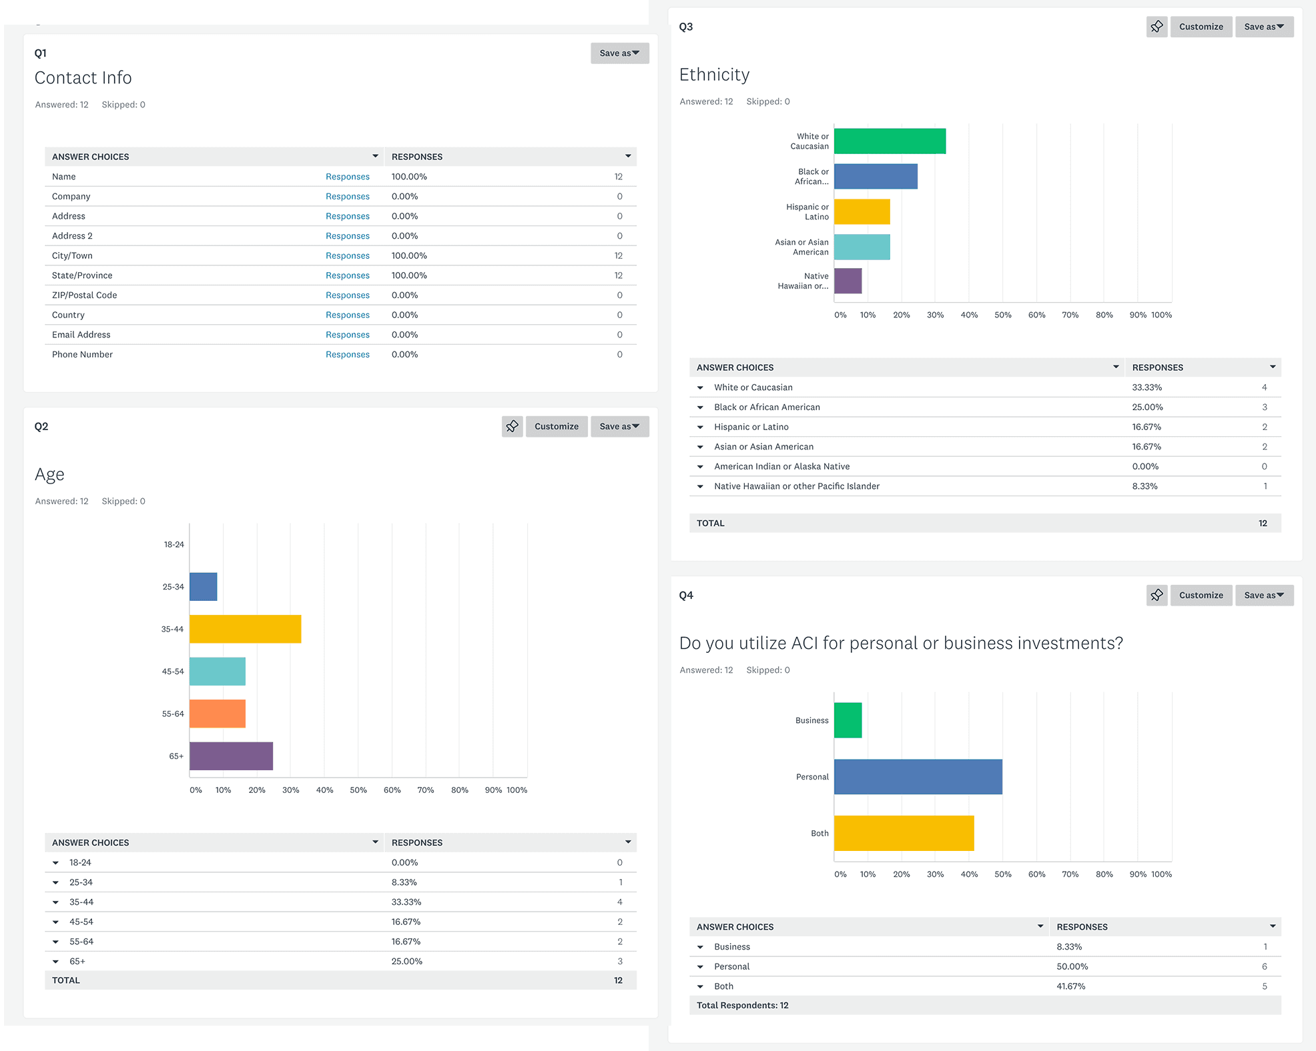The image size is (1316, 1051).
Task: View ZIP/Postal Code responses
Action: tap(347, 295)
